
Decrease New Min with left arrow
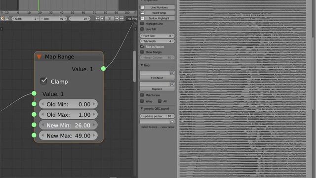pos(42,125)
